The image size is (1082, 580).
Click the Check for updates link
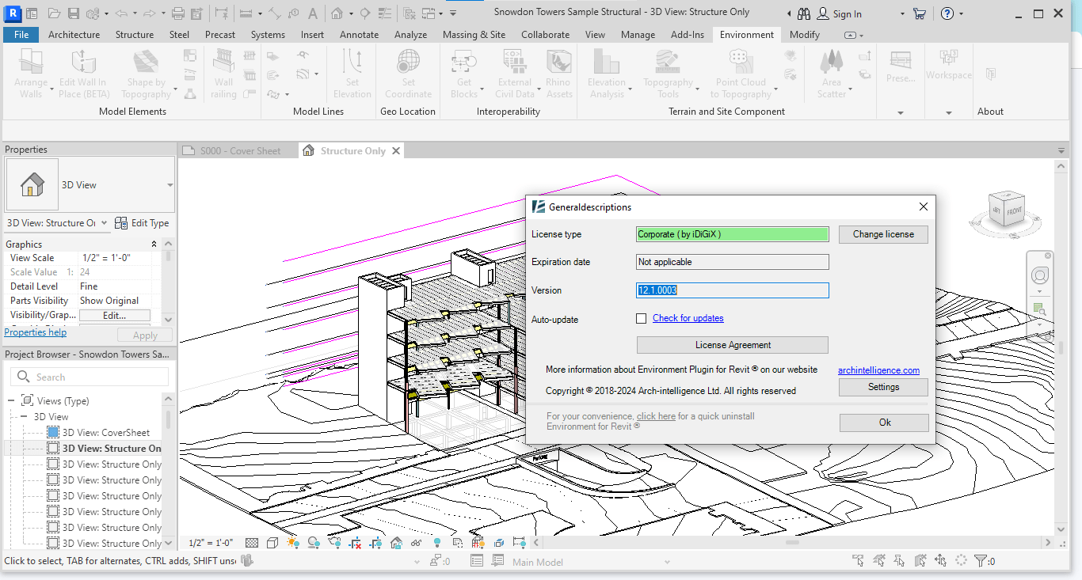(688, 318)
